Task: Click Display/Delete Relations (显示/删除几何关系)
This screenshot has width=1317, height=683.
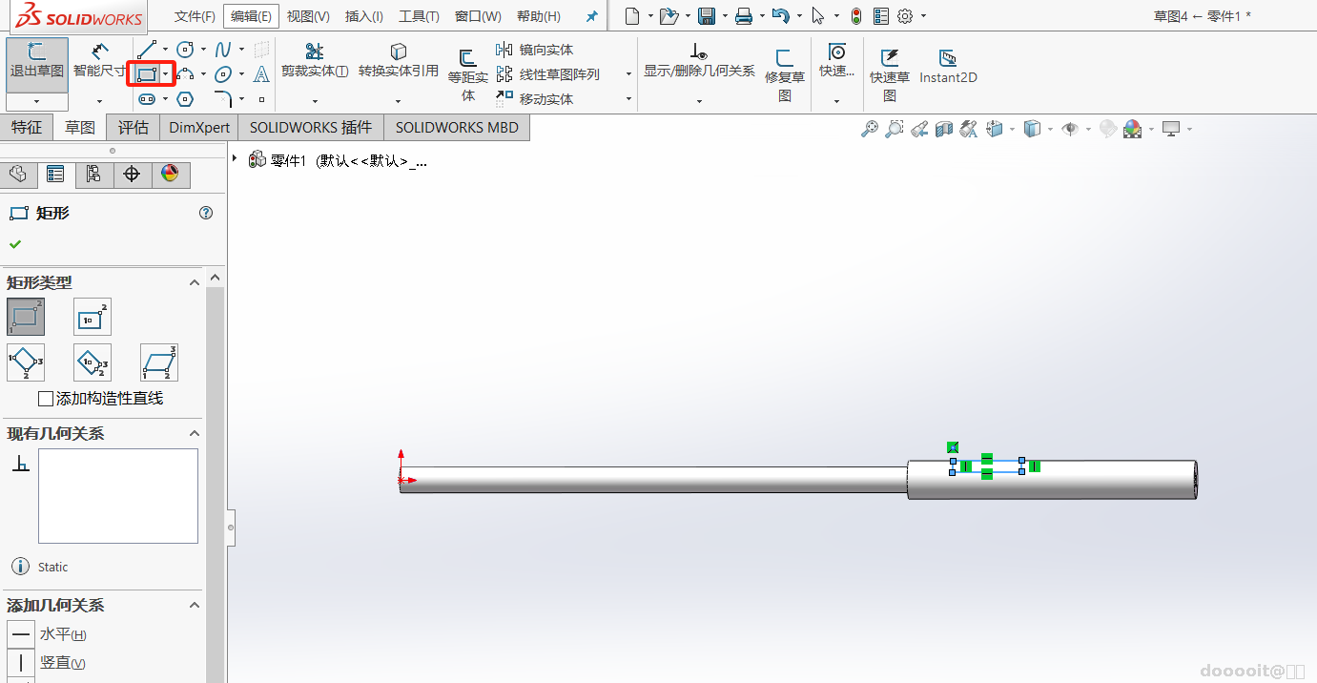Action: (x=699, y=61)
